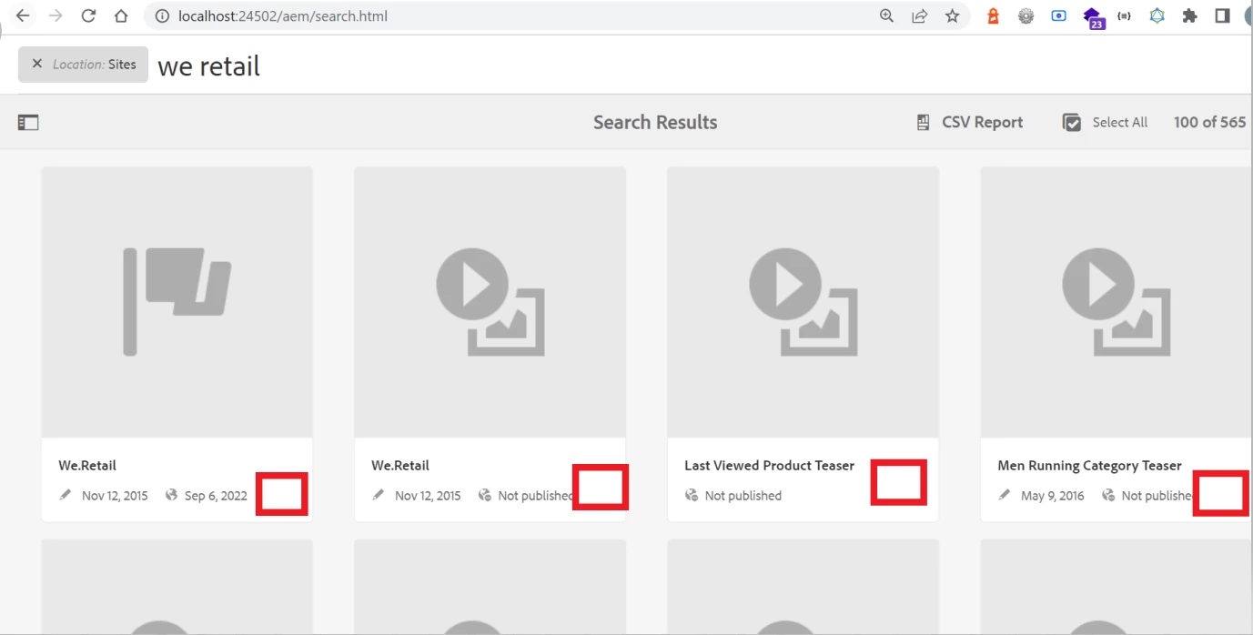View site information icon beside the URL

point(162,15)
